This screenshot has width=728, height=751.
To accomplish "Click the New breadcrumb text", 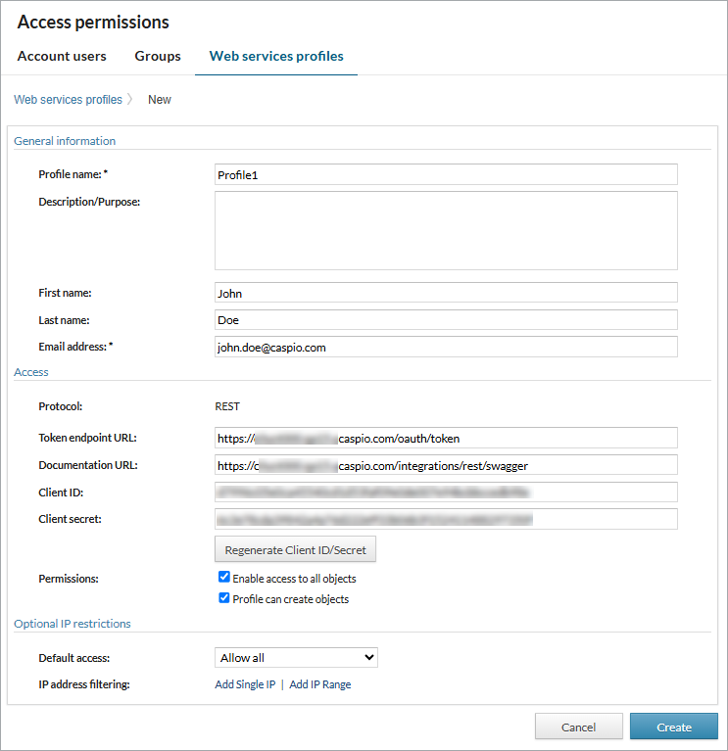I will [160, 100].
